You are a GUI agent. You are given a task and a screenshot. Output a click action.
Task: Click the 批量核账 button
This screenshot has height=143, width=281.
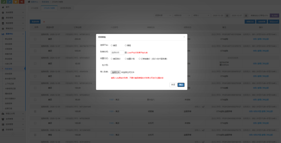(x=35, y=22)
